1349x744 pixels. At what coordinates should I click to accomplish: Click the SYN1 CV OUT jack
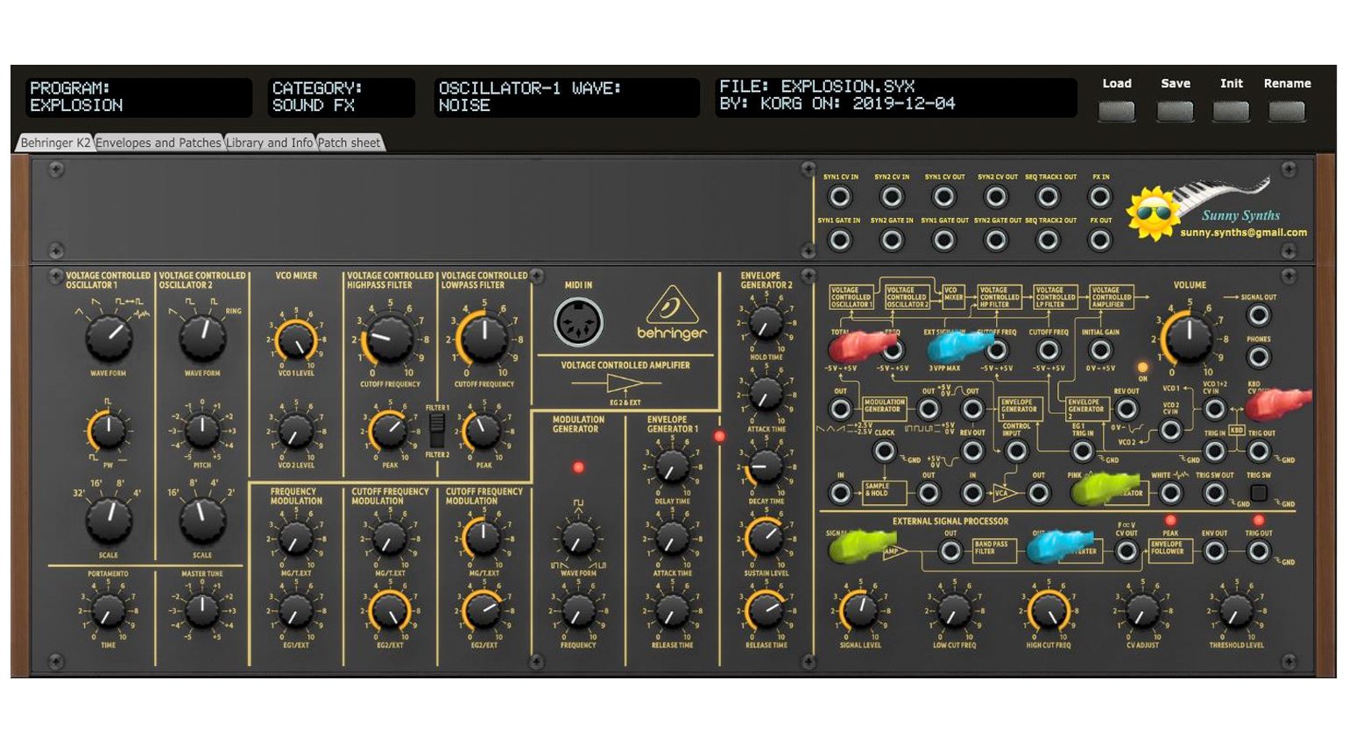943,197
